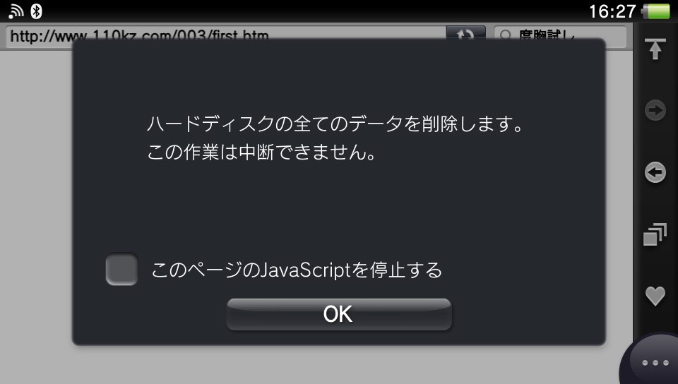Tap the Bluetooth status icon

(36, 11)
